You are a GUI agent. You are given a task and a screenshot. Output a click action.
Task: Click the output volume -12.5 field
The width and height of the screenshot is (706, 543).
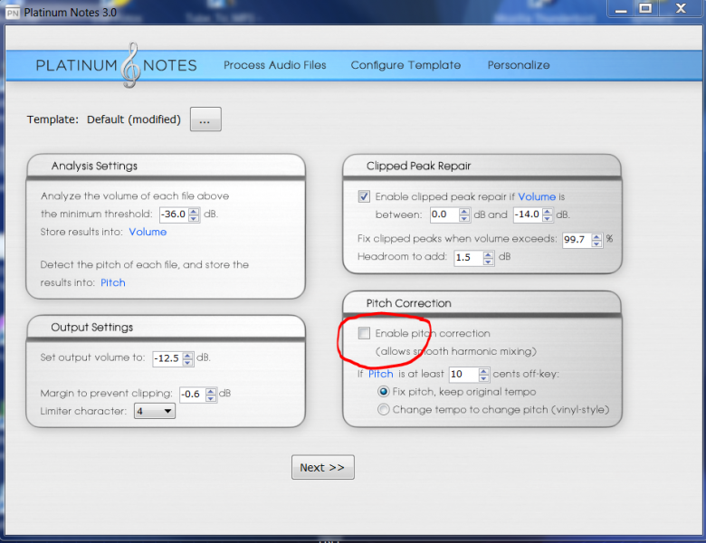(167, 358)
